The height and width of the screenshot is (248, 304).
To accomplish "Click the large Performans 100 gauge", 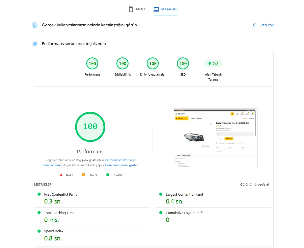I will (x=90, y=127).
